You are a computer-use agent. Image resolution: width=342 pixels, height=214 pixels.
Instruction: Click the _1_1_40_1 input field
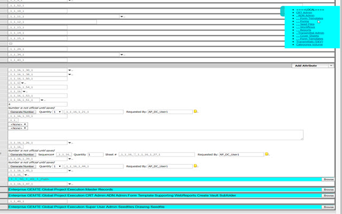(x=37, y=201)
